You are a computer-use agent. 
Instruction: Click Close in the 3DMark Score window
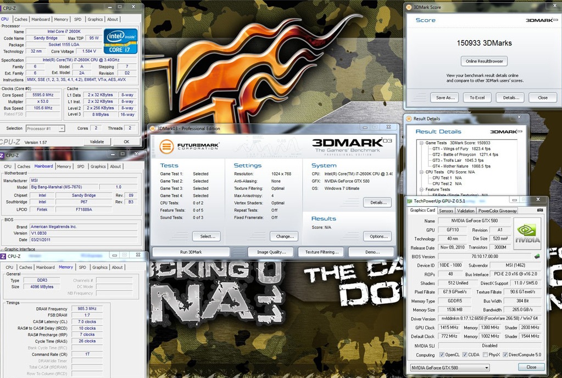[543, 97]
